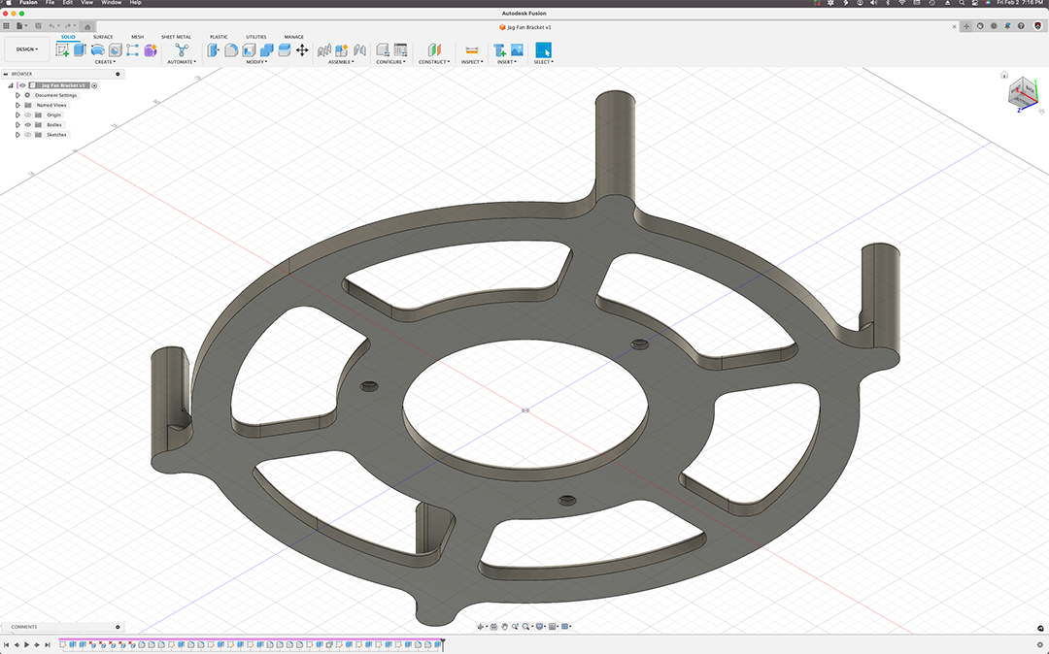This screenshot has height=654, width=1049.
Task: Switch to the Mesh tab
Action: [x=137, y=37]
